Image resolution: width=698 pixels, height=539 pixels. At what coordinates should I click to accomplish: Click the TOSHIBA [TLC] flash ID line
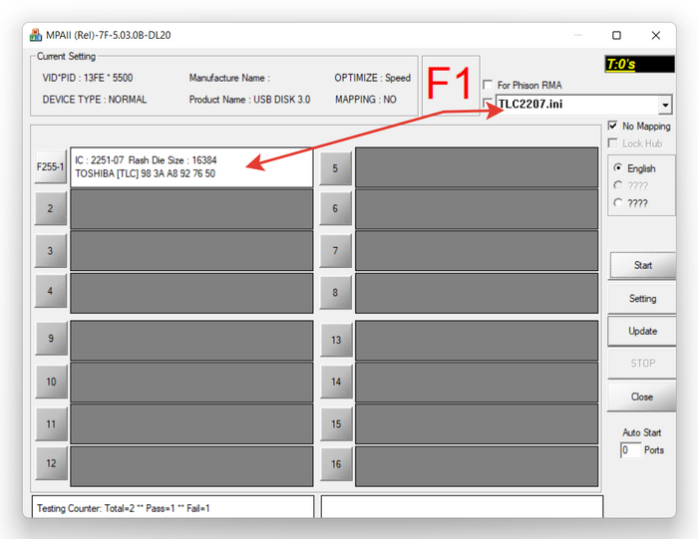[x=146, y=173]
